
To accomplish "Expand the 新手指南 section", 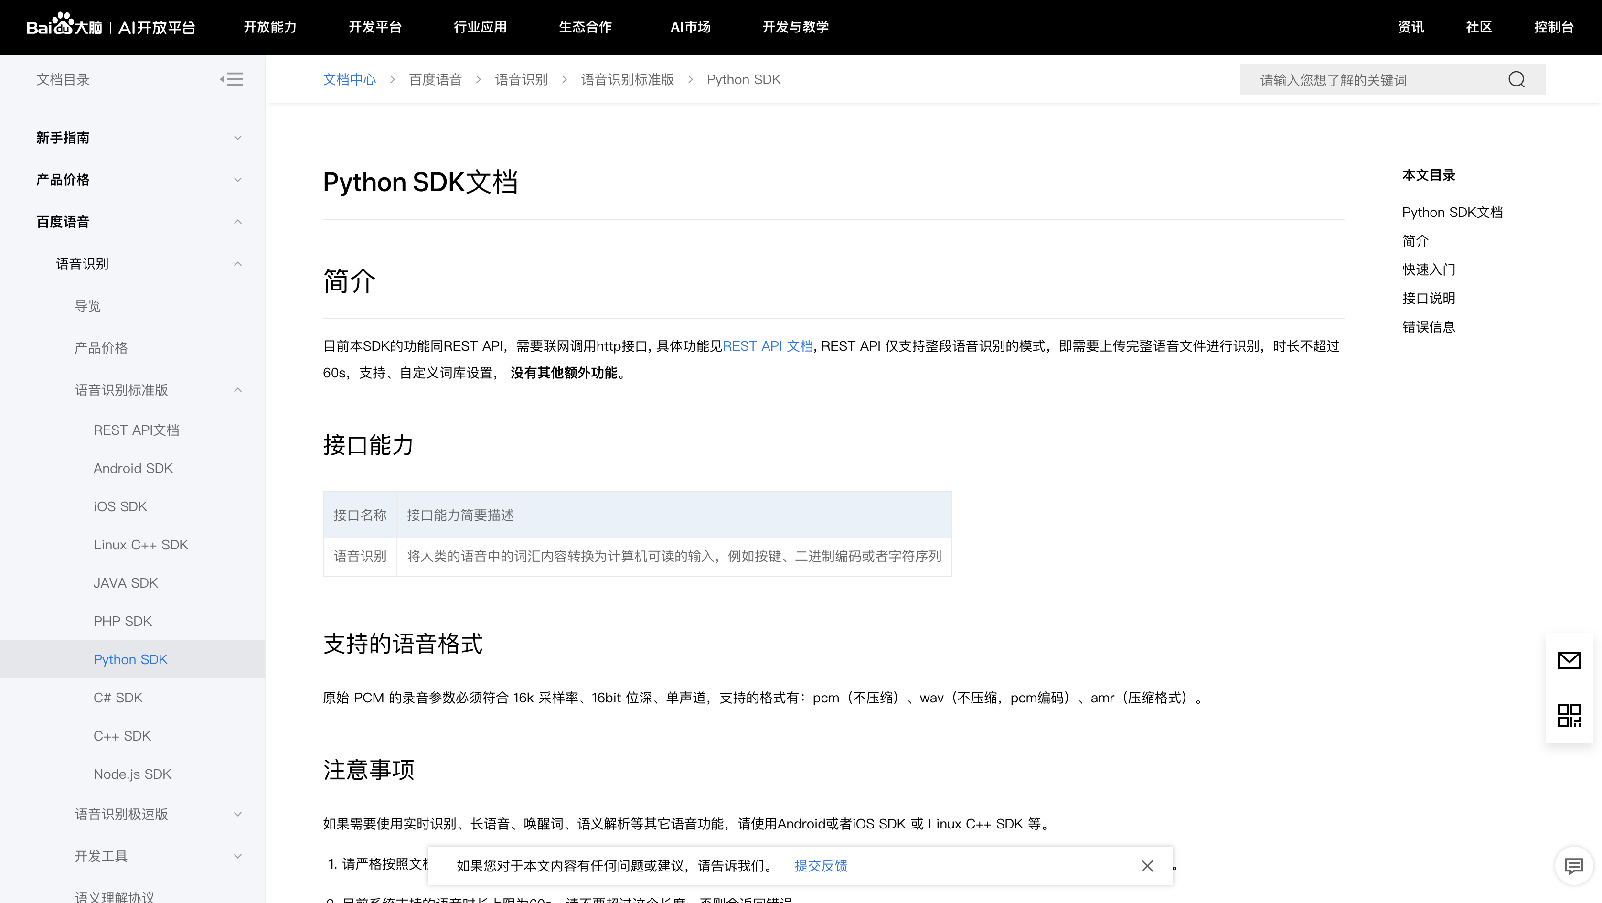I will [x=237, y=138].
